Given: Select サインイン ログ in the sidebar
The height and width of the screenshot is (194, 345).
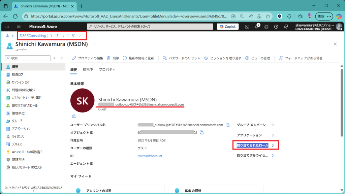Looking at the screenshot, I should click(21, 82).
